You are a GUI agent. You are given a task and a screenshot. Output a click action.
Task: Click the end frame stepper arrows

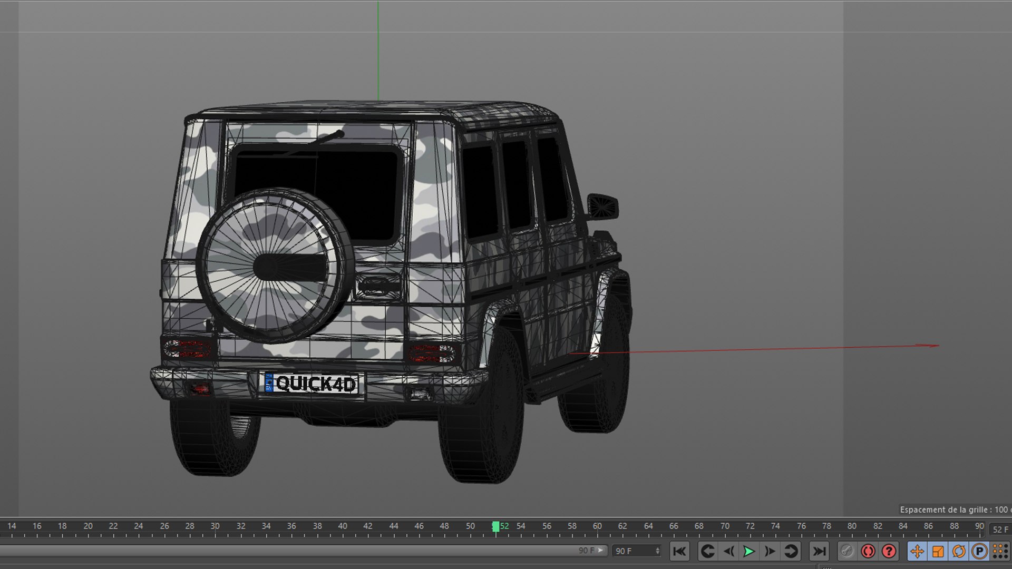[x=657, y=551]
